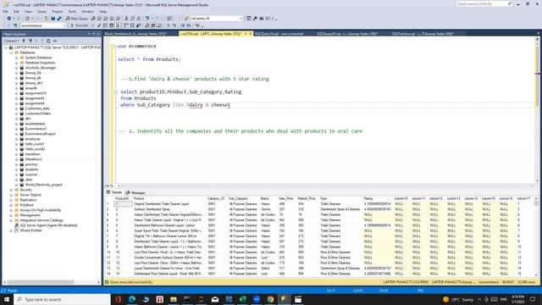The width and height of the screenshot is (542, 305).
Task: Switch to the Results tab
Action: coord(114,192)
